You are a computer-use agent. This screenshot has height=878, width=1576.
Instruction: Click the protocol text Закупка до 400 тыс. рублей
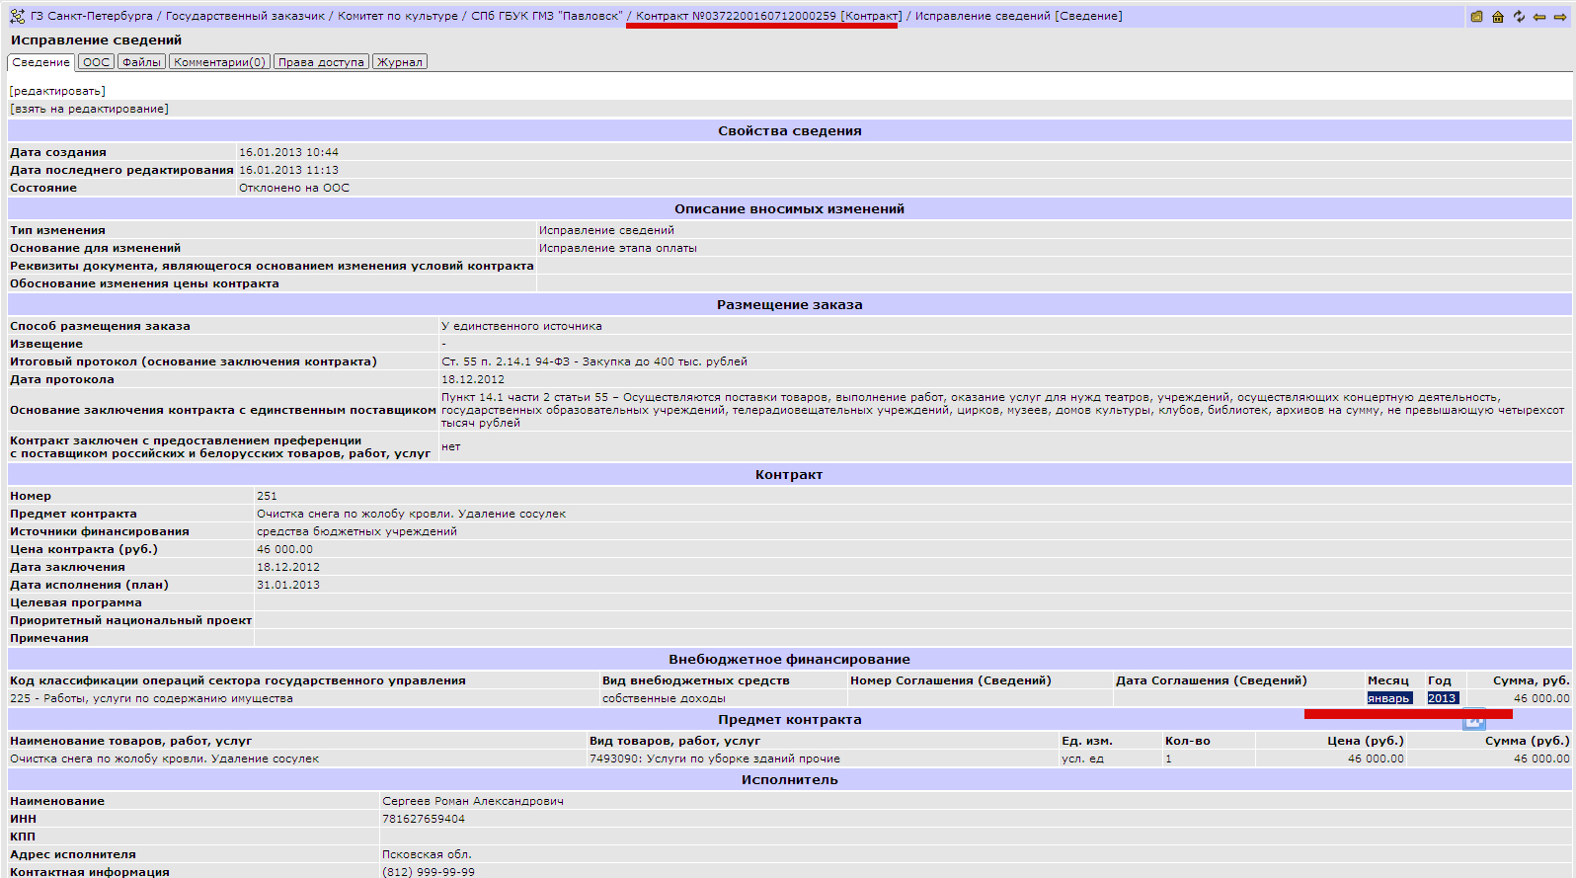click(665, 361)
